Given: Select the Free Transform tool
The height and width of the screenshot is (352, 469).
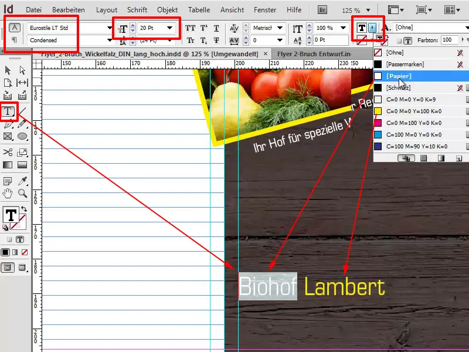Looking at the screenshot, I should click(x=22, y=152).
